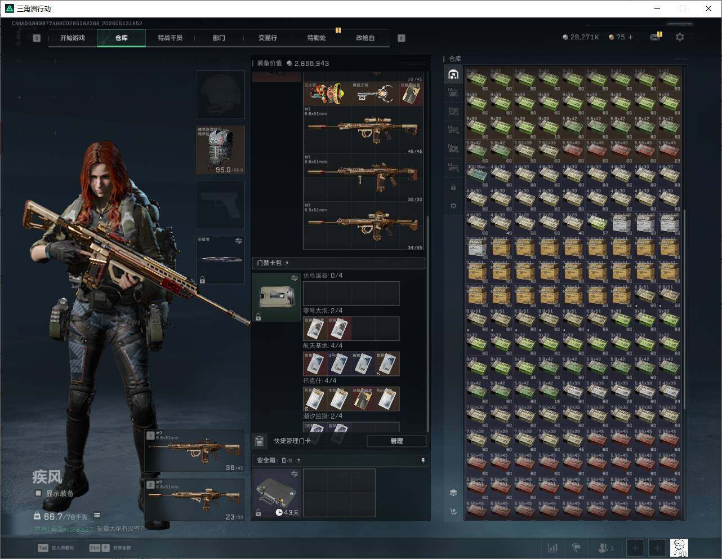Select backpack M7 rifle with 30/30 ammo
The height and width of the screenshot is (559, 722).
click(363, 178)
